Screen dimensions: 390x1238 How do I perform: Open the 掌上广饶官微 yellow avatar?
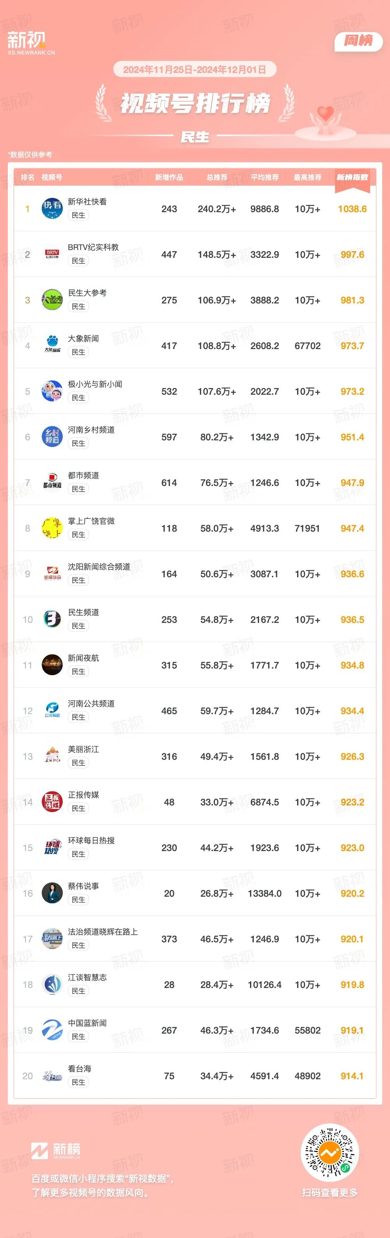click(52, 528)
